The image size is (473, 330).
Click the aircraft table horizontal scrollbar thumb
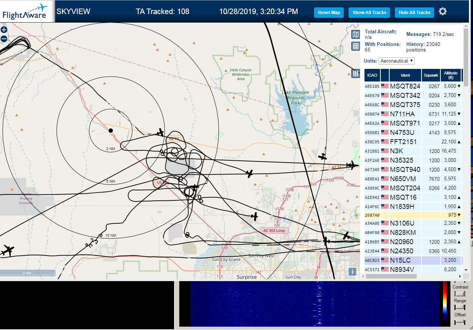click(392, 276)
